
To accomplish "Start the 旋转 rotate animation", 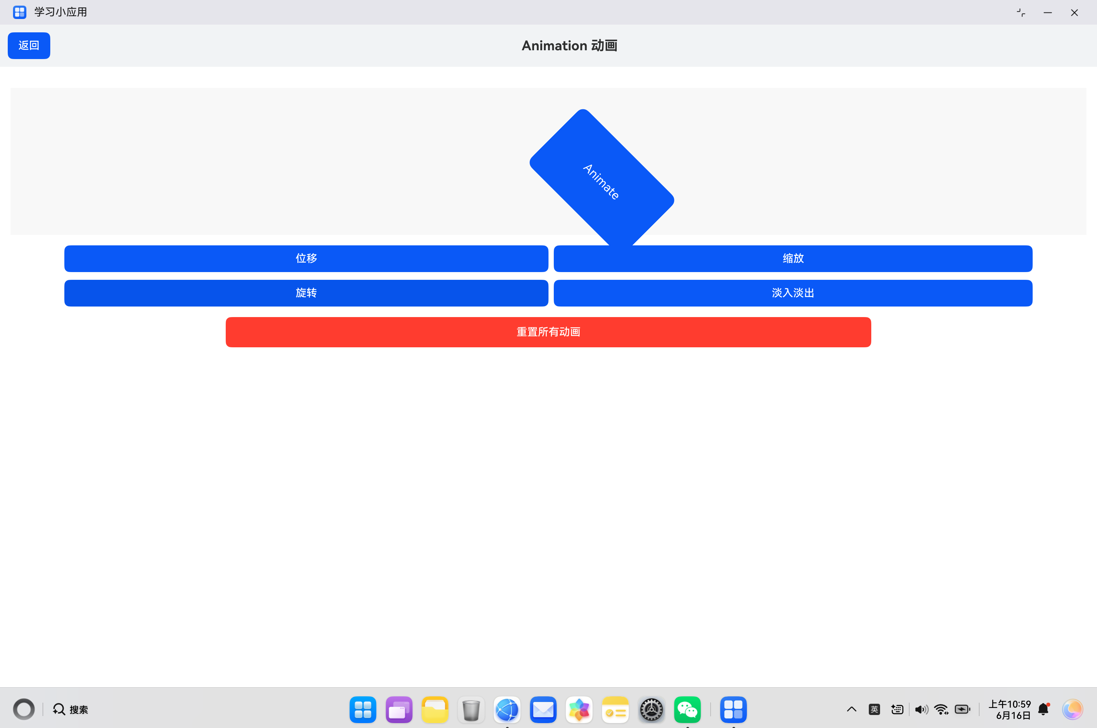I will click(x=306, y=293).
